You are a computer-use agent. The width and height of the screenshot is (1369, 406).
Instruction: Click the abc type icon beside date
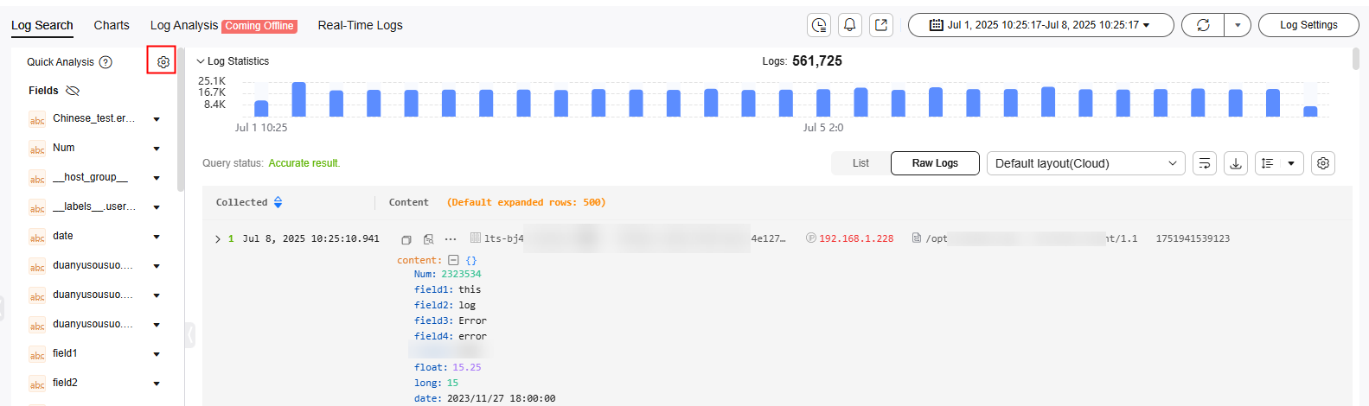pos(37,237)
